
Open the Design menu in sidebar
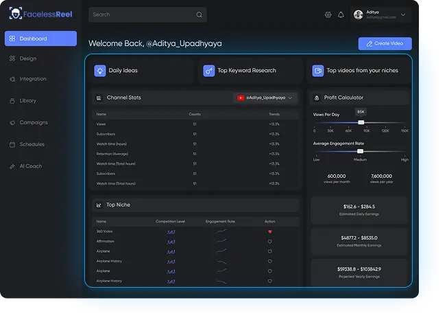(x=27, y=58)
